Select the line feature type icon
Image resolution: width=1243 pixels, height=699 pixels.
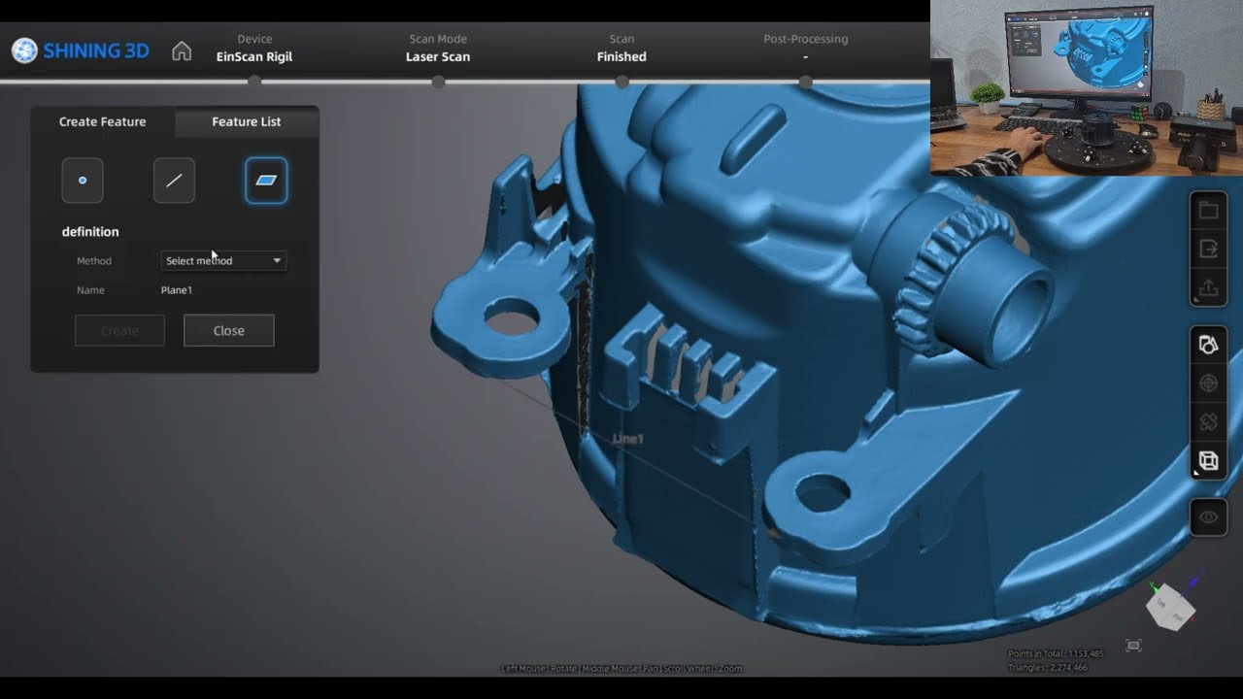(174, 181)
